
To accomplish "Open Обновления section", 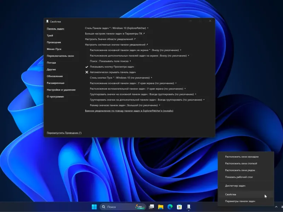I will pos(55,76).
